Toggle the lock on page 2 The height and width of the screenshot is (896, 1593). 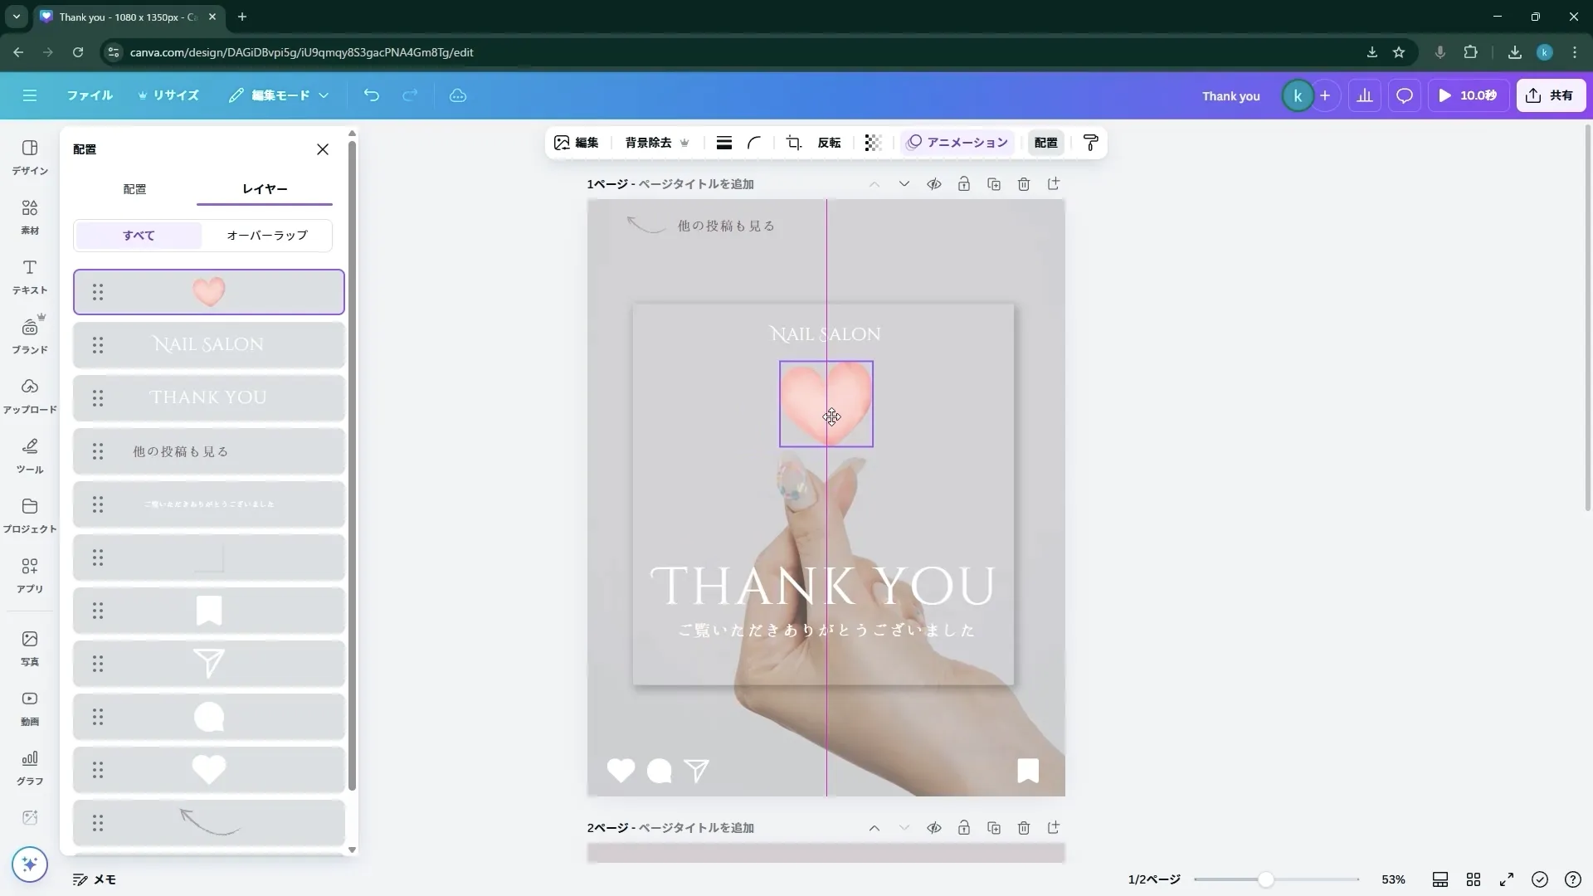pos(964,828)
